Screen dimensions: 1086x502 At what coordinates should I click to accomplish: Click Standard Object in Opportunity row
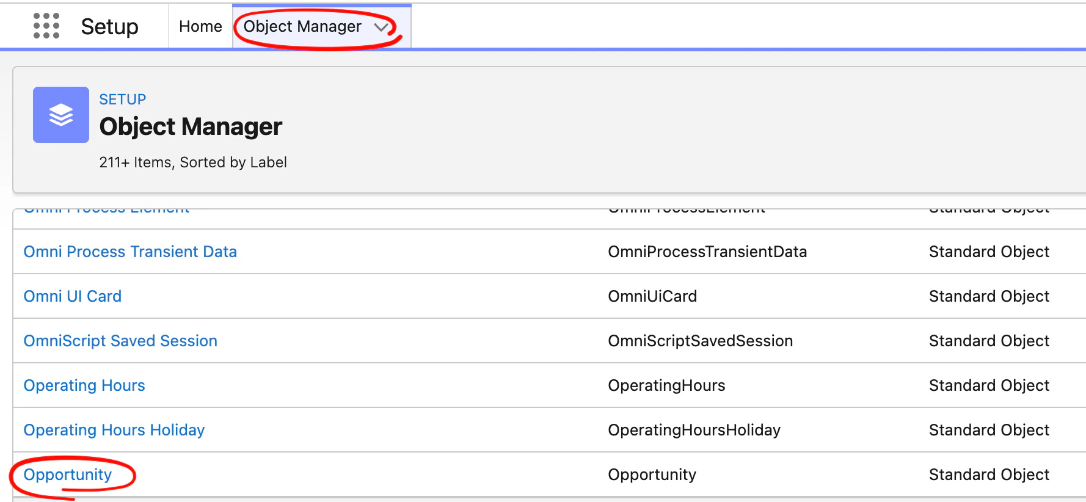(989, 475)
